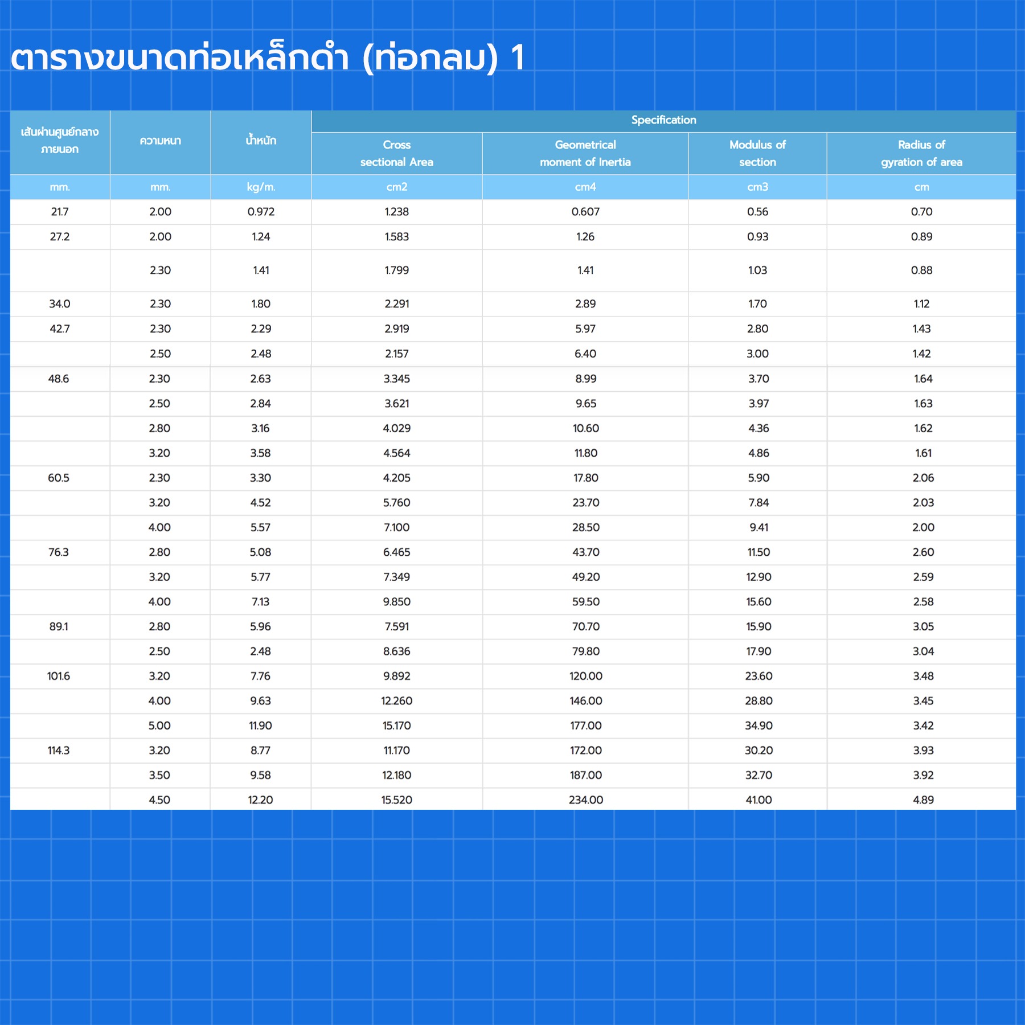Click the inertia value '17.80'

[x=586, y=478]
